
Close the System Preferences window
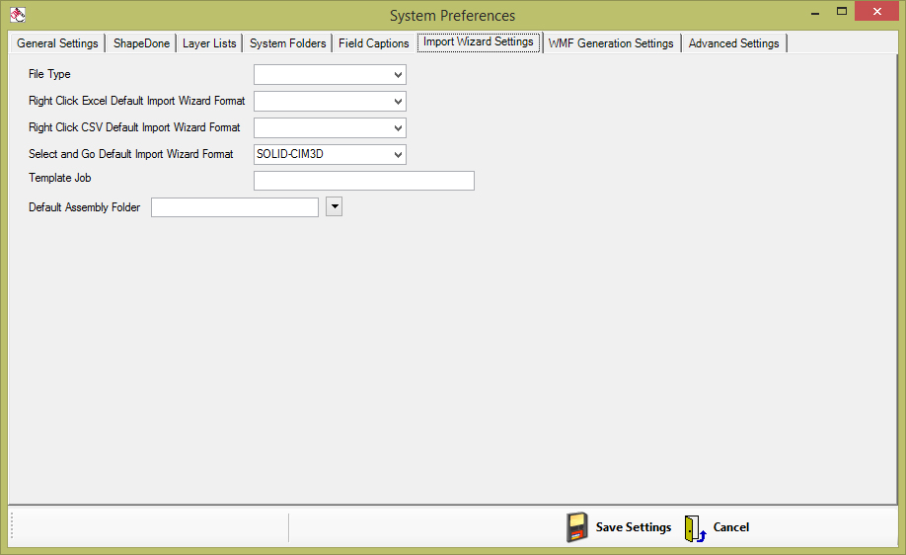pos(876,11)
